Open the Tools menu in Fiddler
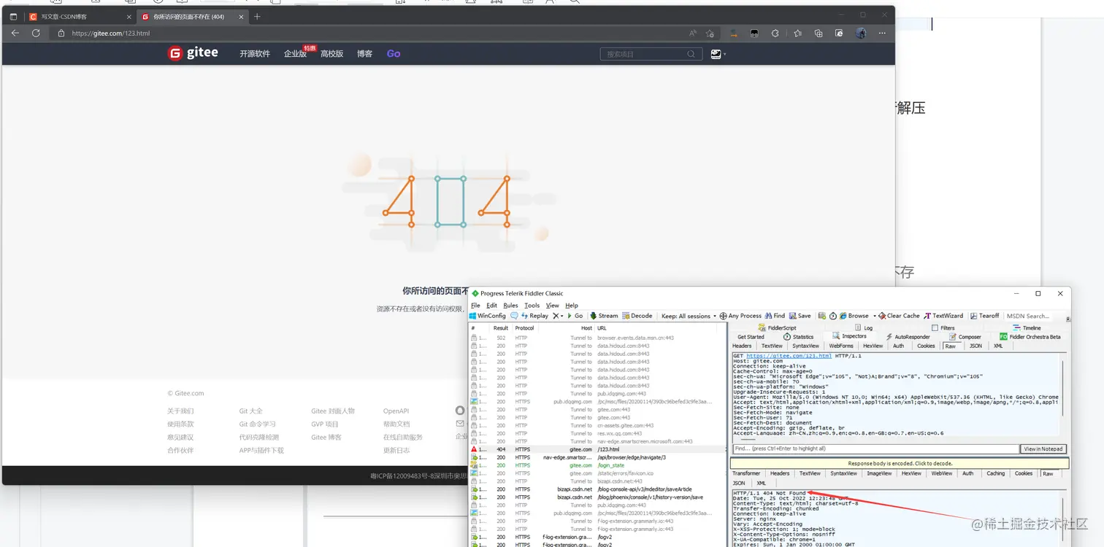The width and height of the screenshot is (1104, 547). point(532,306)
